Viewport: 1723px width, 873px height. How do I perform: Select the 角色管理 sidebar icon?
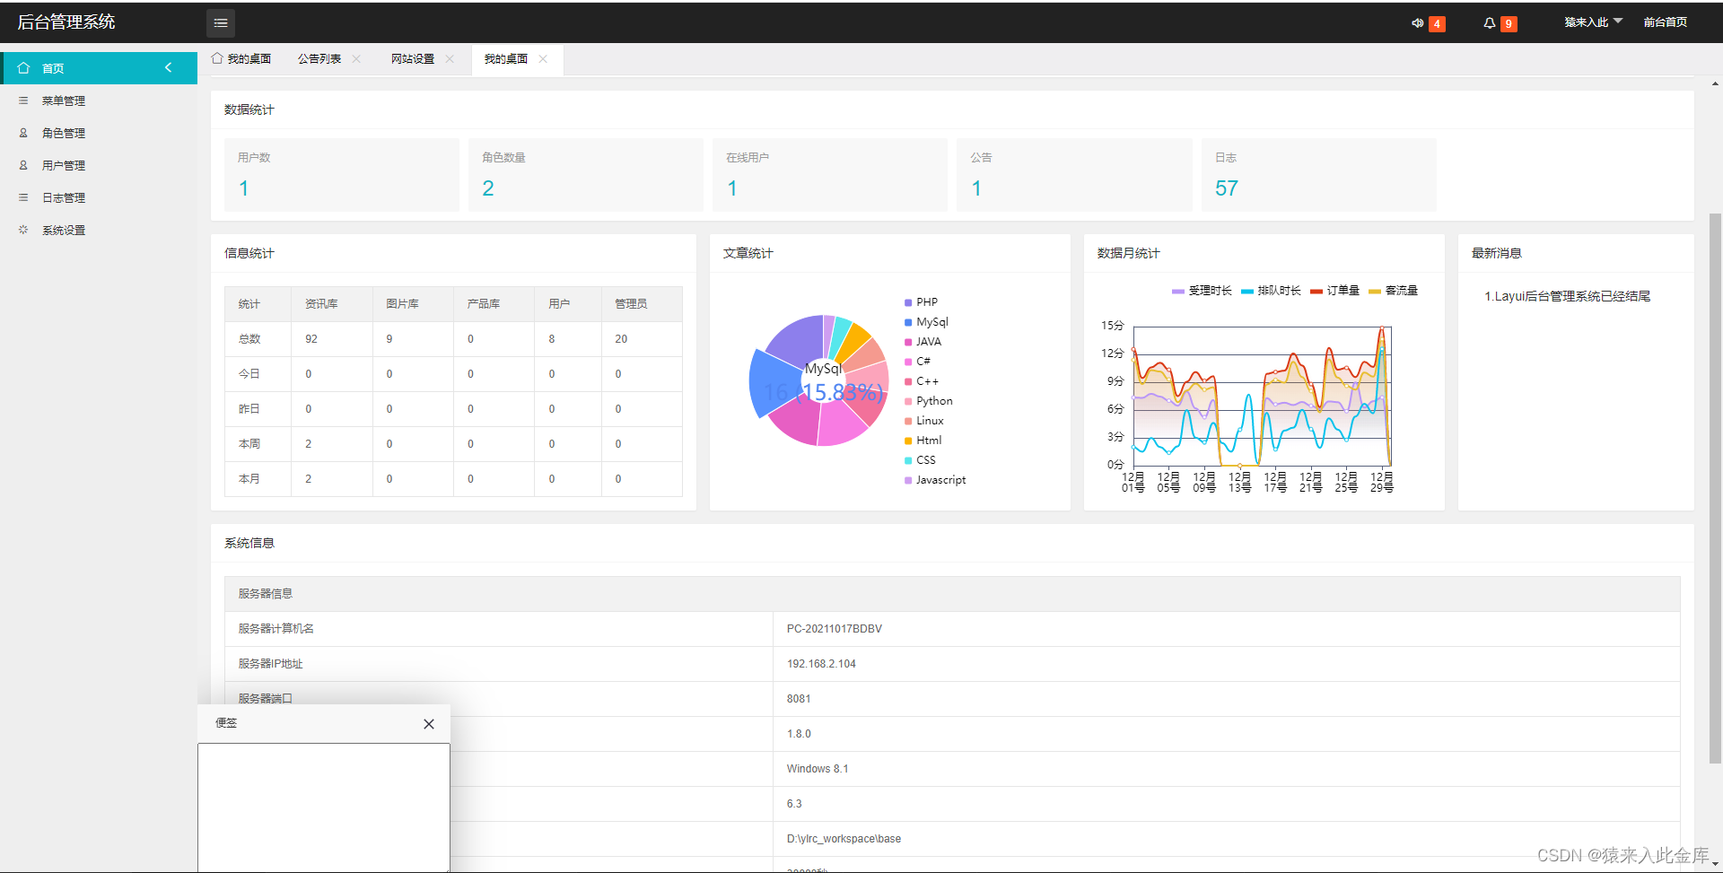23,132
